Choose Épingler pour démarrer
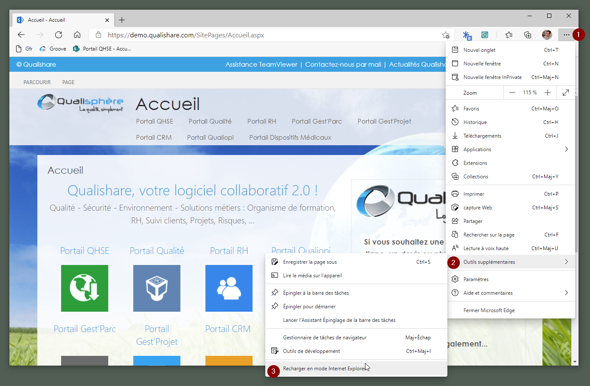This screenshot has height=386, width=590. 356,307
